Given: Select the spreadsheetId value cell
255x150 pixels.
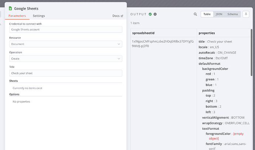Looking at the screenshot, I should coord(163,44).
